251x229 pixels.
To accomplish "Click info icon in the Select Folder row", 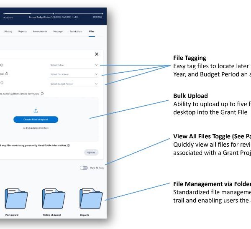I will (2, 65).
